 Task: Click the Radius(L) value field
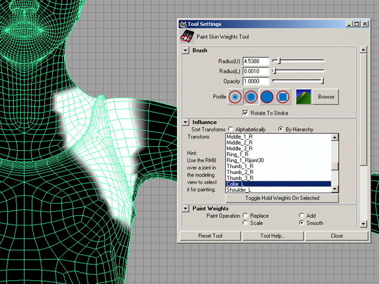(256, 71)
